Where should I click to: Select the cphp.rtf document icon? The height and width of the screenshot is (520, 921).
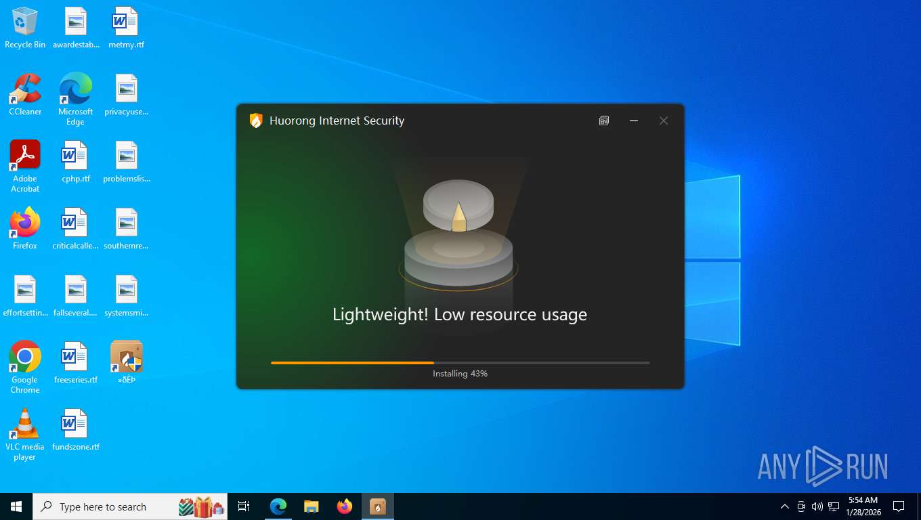tap(76, 162)
